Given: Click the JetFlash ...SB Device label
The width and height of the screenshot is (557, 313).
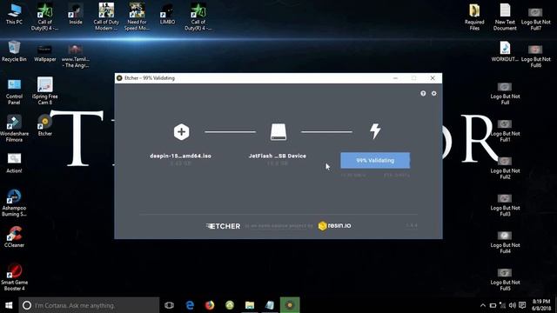Looking at the screenshot, I should 278,156.
